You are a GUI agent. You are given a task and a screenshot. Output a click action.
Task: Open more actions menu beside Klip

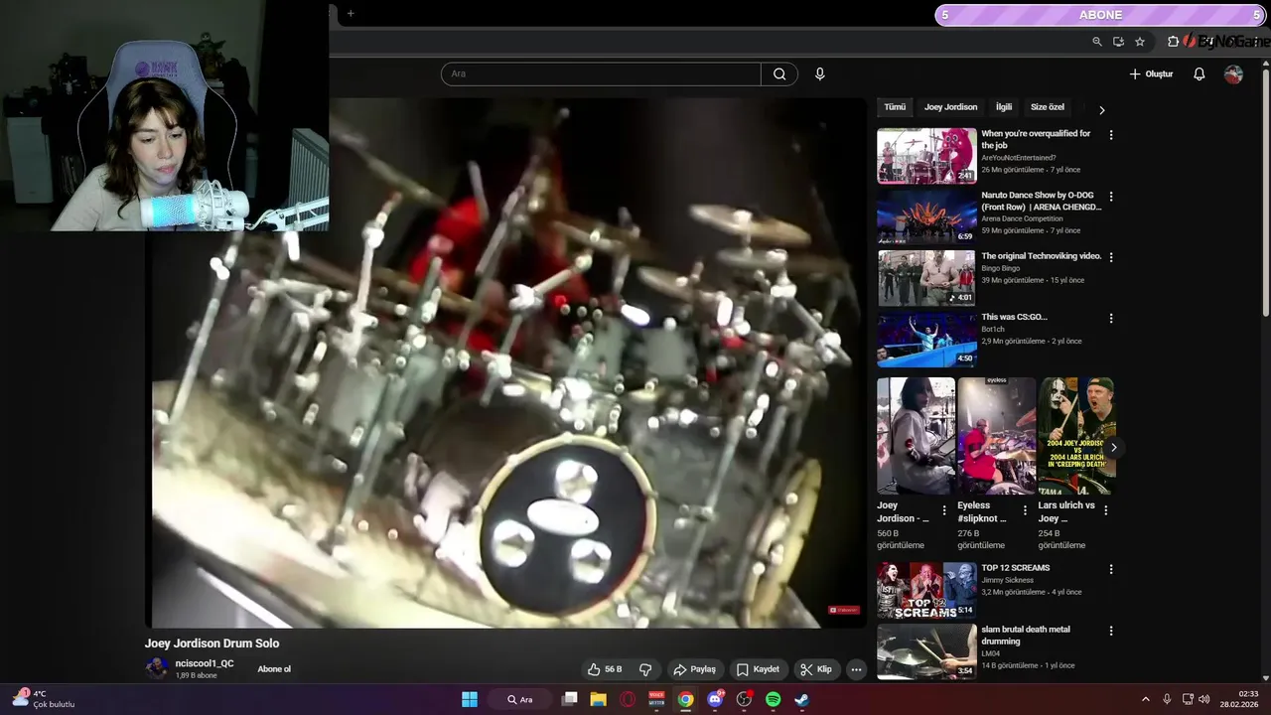[856, 669]
